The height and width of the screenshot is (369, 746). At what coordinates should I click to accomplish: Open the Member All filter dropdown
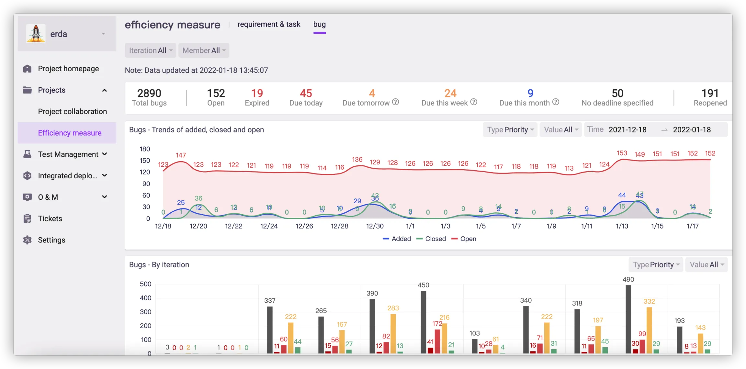pyautogui.click(x=204, y=50)
